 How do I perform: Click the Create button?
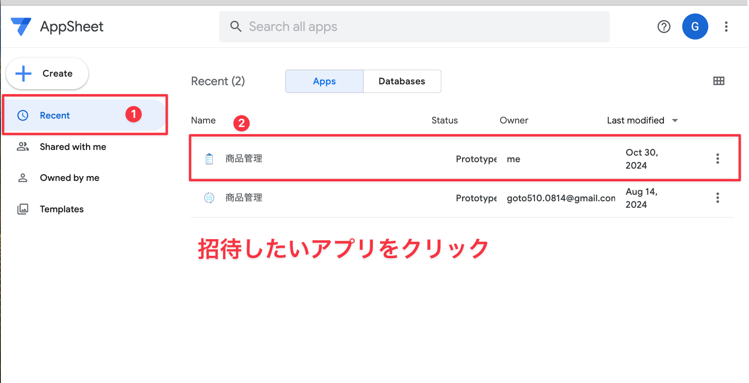point(47,73)
